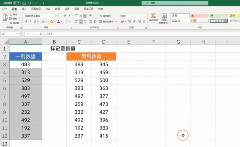Image resolution: width=240 pixels, height=147 pixels.
Task: Switch to the Formulas (公式) tab
Action: pos(48,9)
